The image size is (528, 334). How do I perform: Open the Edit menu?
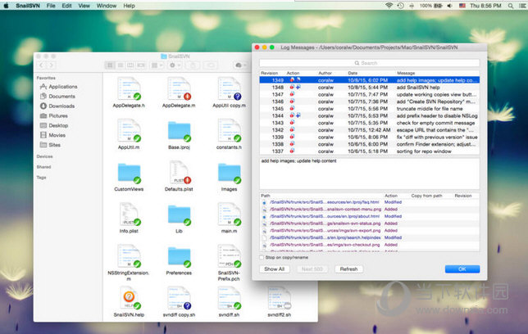[x=66, y=6]
